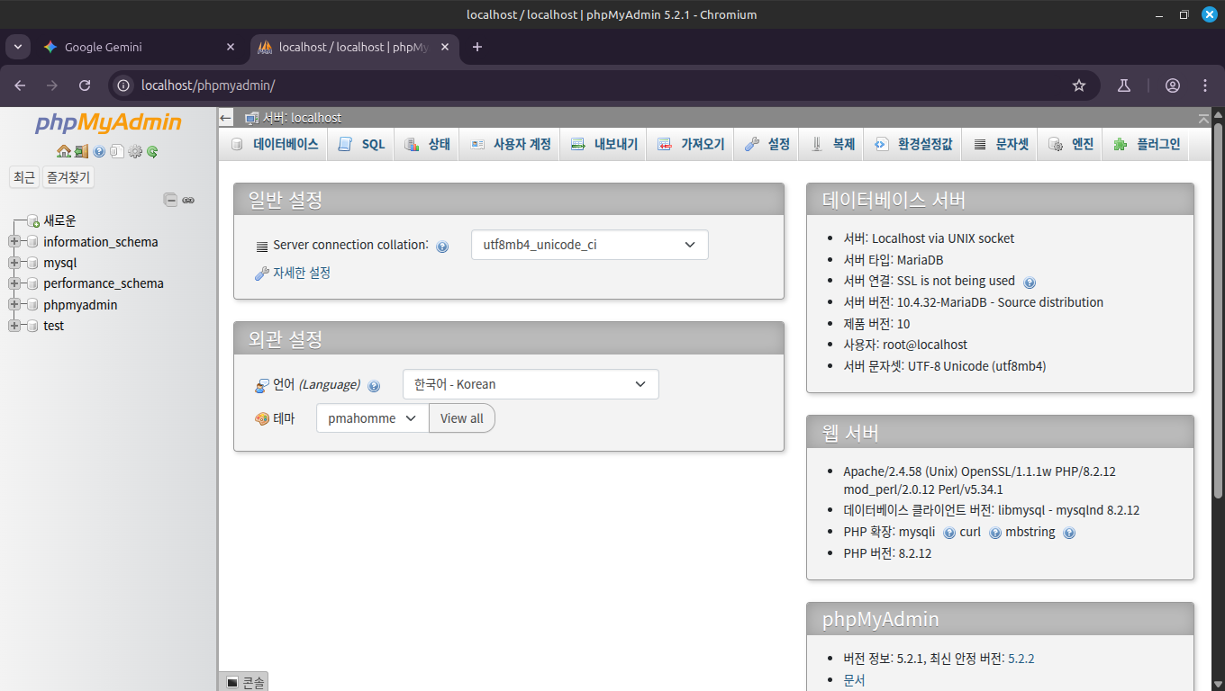Click the 즐겨찾기 button in sidebar
The width and height of the screenshot is (1225, 691).
[68, 177]
